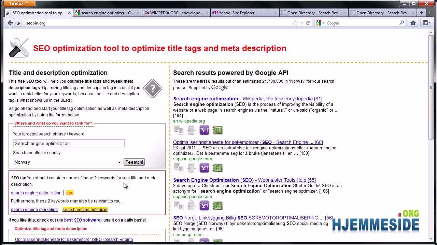
Task: Click the highlighted 'seo' keyword link
Action: 70,193
